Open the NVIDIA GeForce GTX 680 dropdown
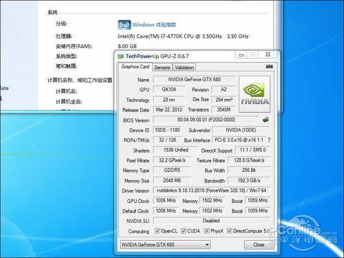344x258 pixels. [165, 245]
